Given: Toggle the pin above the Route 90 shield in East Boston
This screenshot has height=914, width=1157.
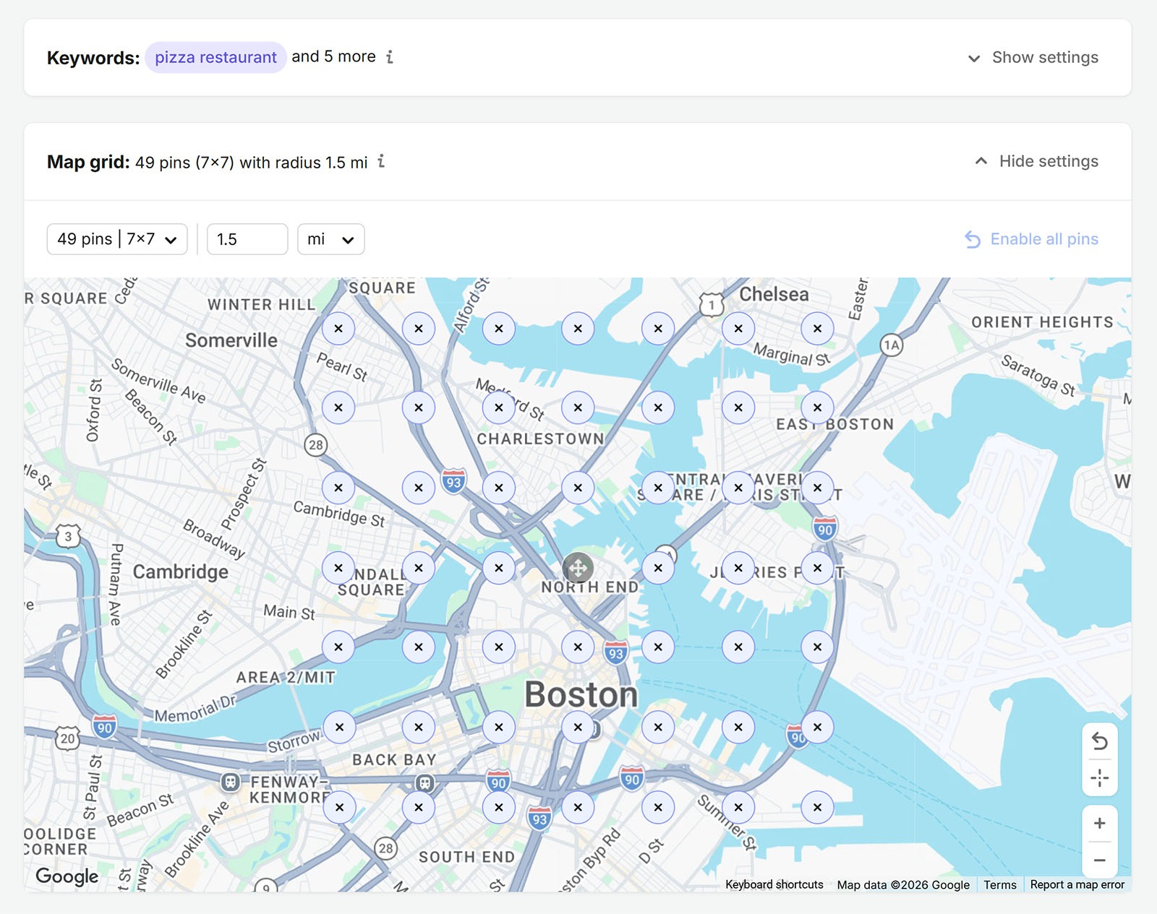Looking at the screenshot, I should [x=817, y=488].
